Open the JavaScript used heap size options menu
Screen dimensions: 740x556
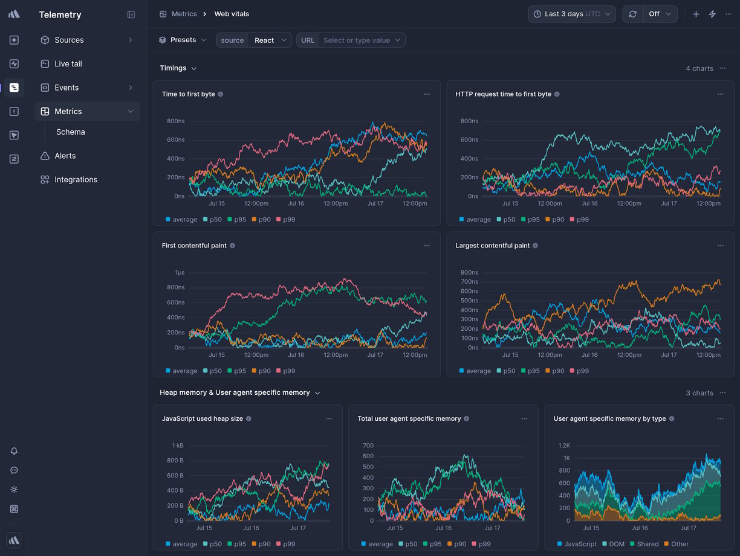click(329, 418)
